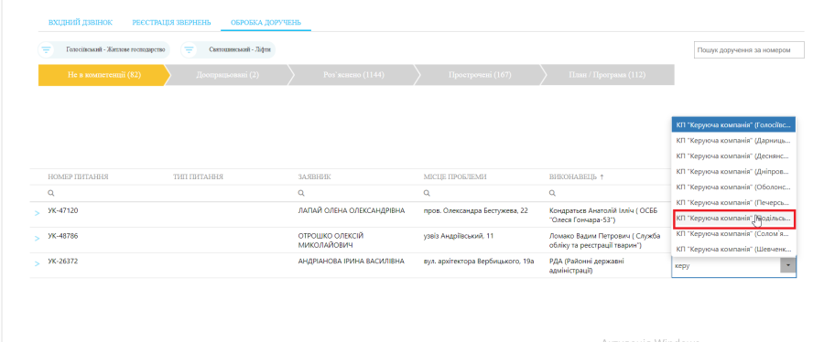Select the Роз'яснено (1144) stage
Screen dimensions: 824x342
click(353, 75)
